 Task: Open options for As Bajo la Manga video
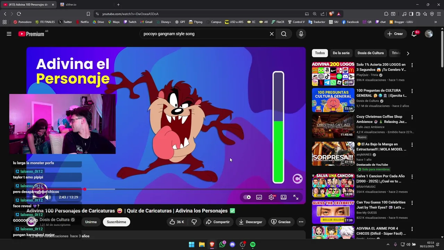(x=412, y=145)
